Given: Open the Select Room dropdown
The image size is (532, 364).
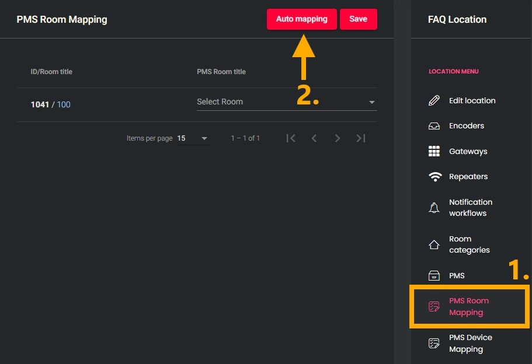Looking at the screenshot, I should point(280,101).
